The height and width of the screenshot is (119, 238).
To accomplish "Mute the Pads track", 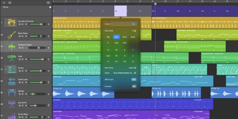I will coord(20,59).
